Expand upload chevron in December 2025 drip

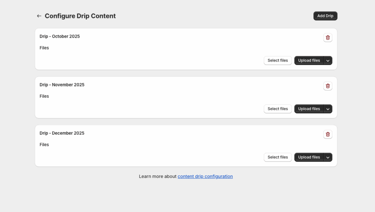(x=328, y=157)
